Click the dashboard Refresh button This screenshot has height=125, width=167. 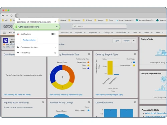click(x=127, y=41)
